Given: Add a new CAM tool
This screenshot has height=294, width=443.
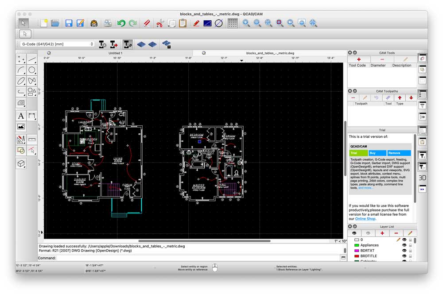Looking at the screenshot, I should 359,59.
